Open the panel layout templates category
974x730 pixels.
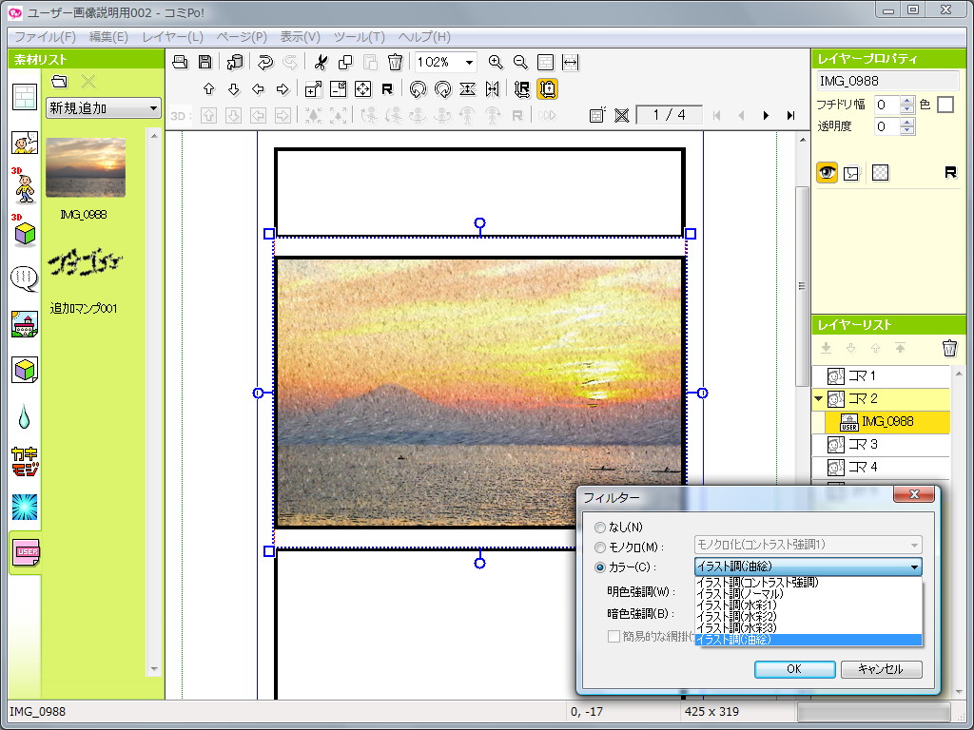point(25,98)
